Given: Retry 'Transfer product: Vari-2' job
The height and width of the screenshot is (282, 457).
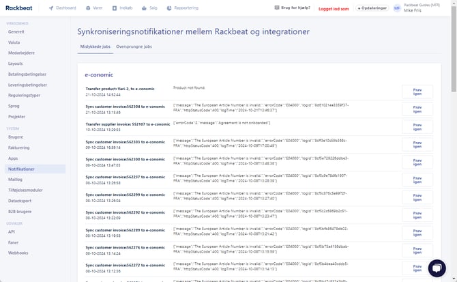Looking at the screenshot, I should click(417, 92).
